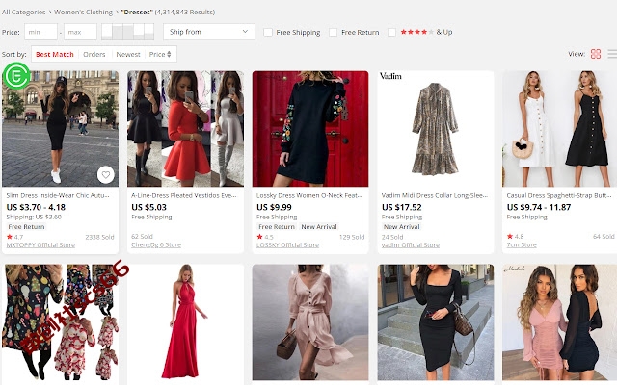Screen dimensions: 617x385
Task: Click price sort arrows icon
Action: pos(169,54)
